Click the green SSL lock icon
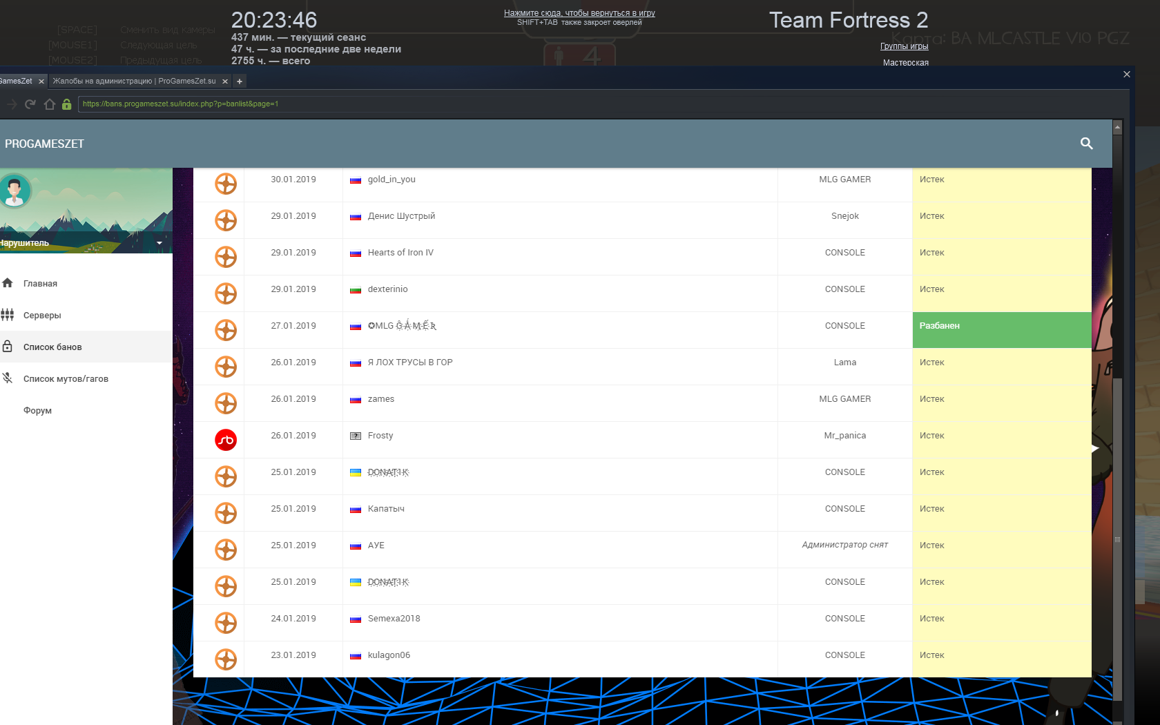Viewport: 1160px width, 725px height. 67,104
